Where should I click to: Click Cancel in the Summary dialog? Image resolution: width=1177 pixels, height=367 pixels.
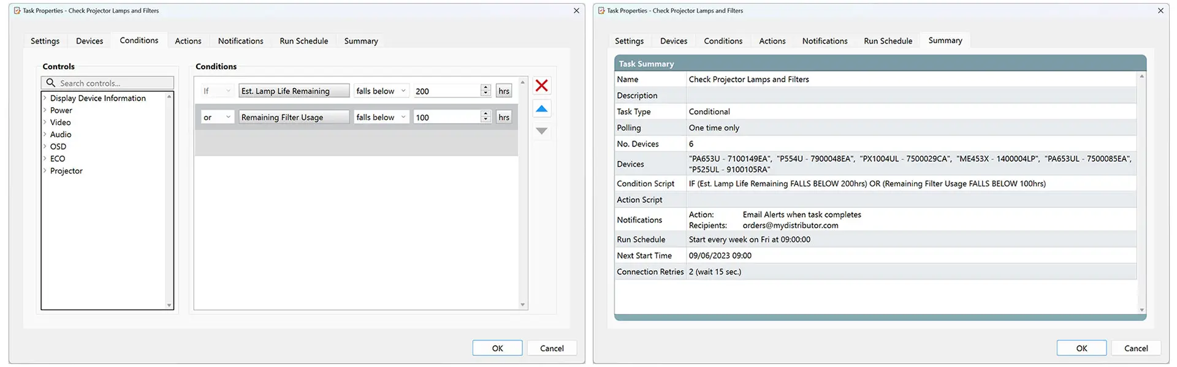click(1135, 348)
